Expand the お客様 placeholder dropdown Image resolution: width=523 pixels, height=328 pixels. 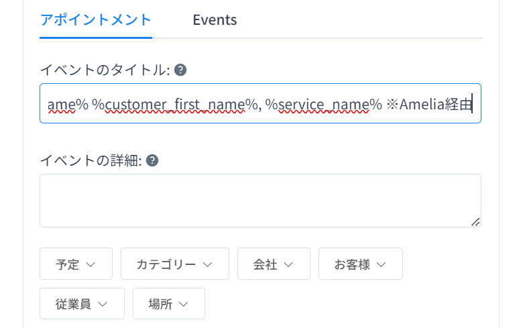[x=361, y=264]
